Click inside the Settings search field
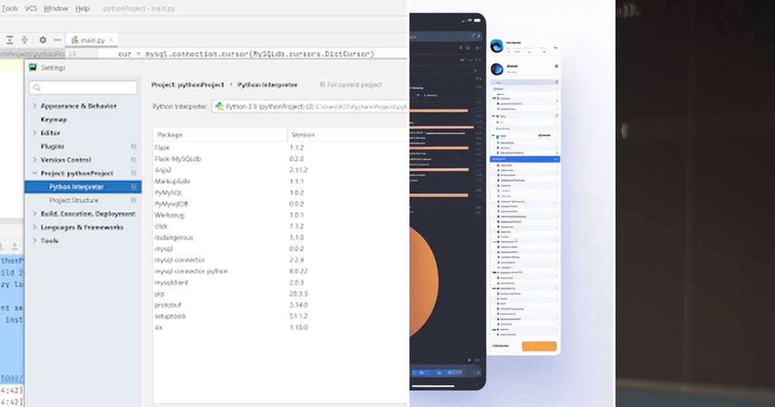The width and height of the screenshot is (775, 407). [x=84, y=87]
